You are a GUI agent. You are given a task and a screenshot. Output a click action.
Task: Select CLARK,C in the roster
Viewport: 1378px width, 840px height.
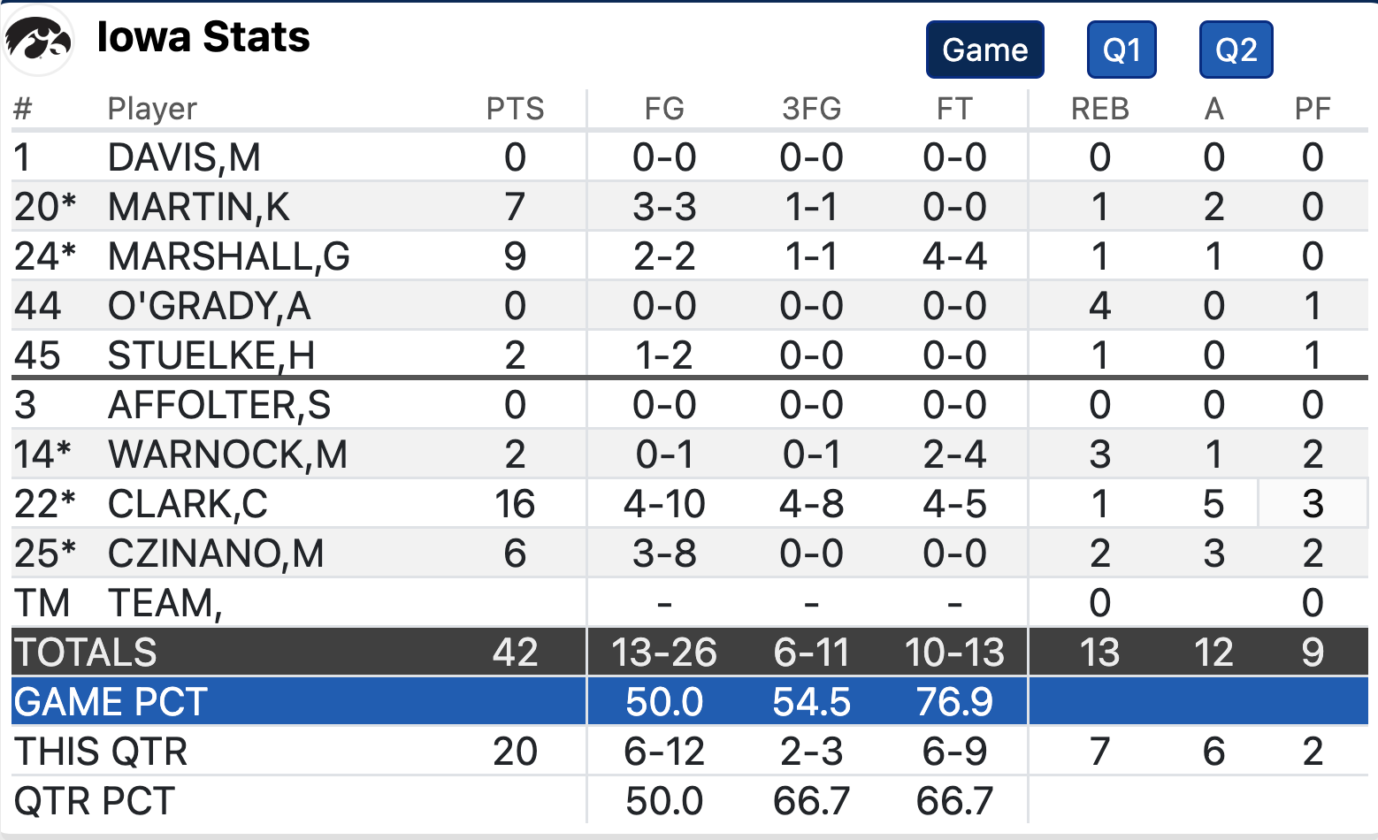click(180, 503)
